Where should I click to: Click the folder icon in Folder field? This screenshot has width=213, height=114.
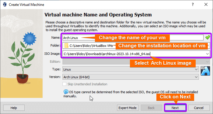click(x=66, y=46)
